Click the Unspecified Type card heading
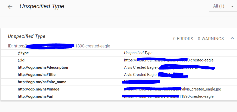237x112 pixels. pyautogui.click(x=27, y=36)
